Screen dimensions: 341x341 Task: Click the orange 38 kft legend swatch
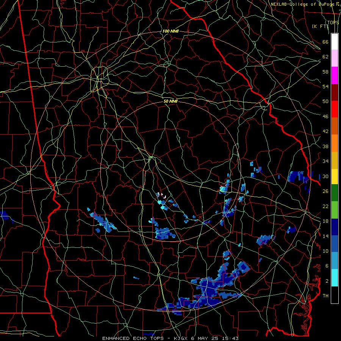coord(335,143)
